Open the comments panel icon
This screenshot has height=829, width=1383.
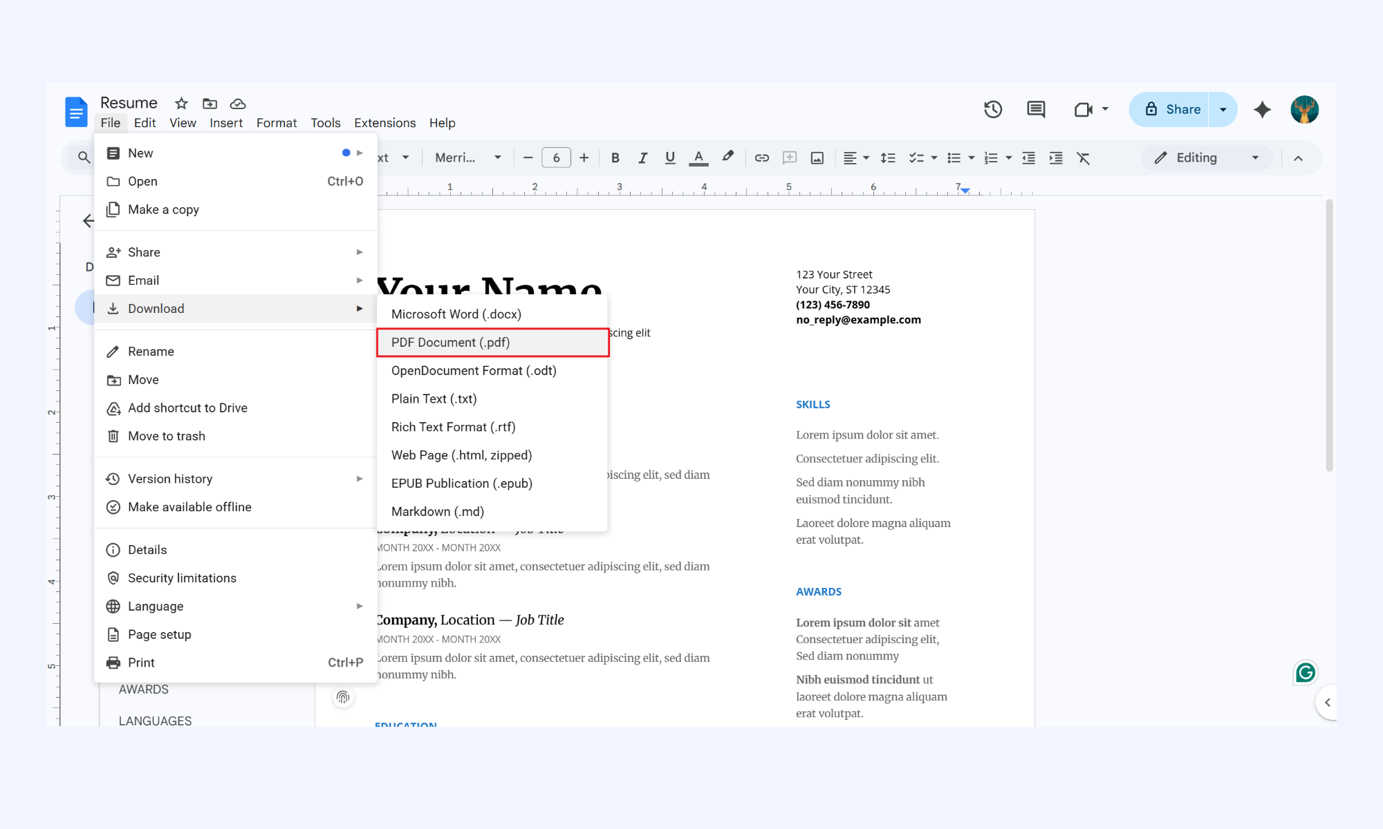click(1036, 109)
